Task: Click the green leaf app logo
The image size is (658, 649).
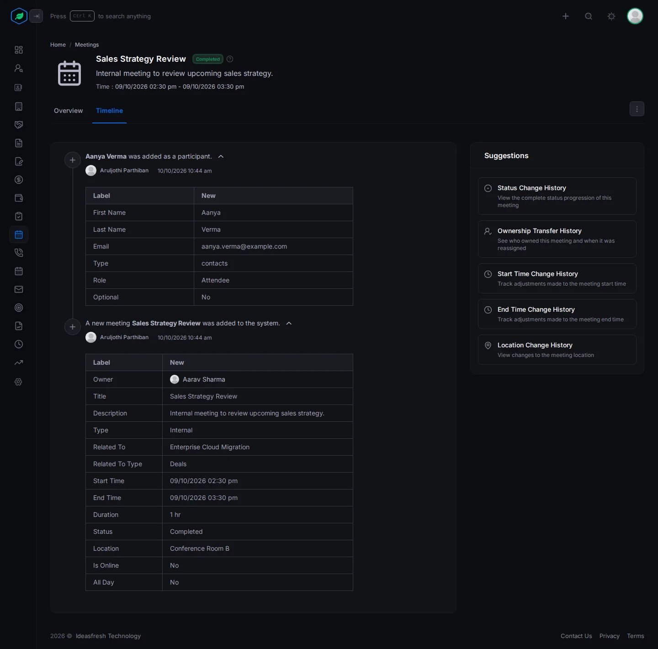Action: (19, 16)
